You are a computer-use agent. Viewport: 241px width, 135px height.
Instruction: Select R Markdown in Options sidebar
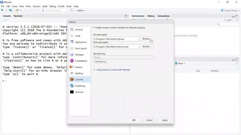80,61
